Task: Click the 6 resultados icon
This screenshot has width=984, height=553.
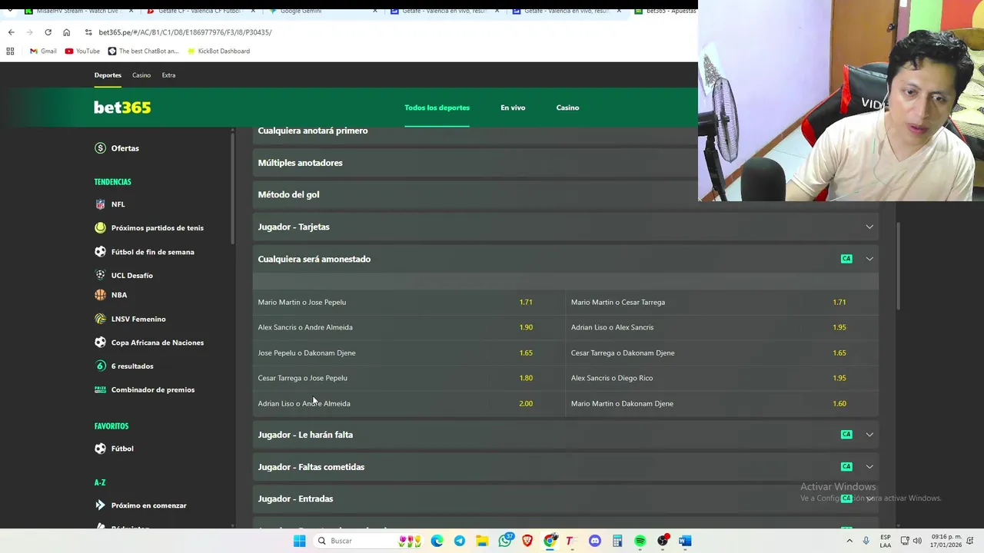Action: (x=100, y=366)
